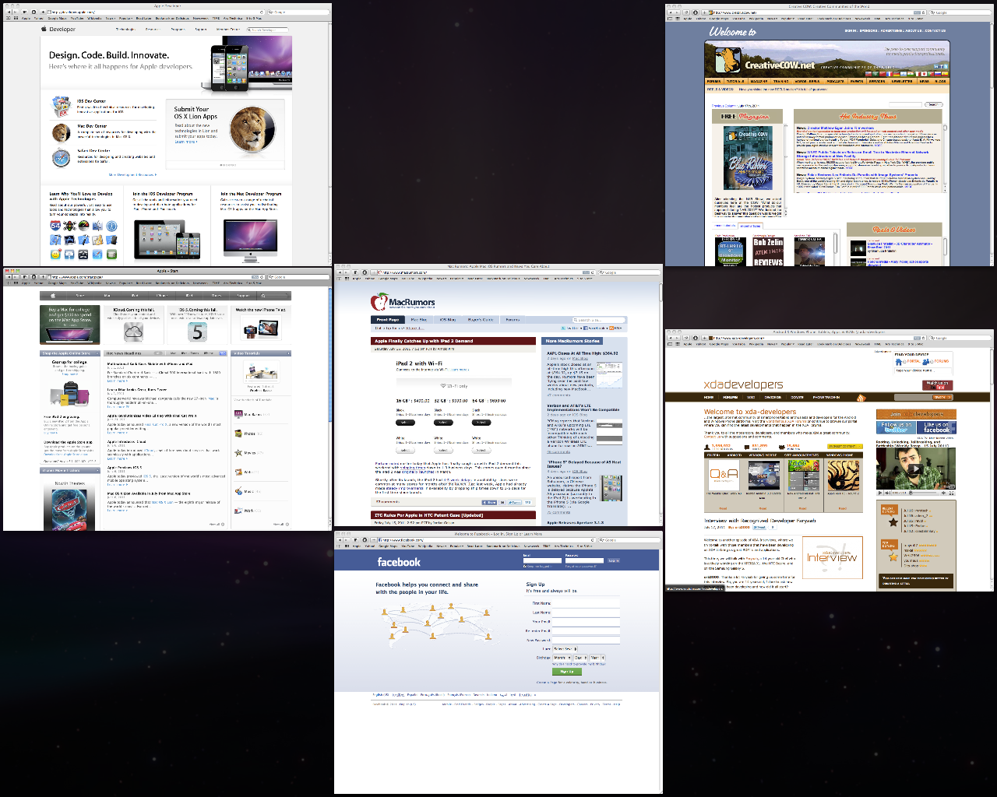The image size is (997, 797).
Task: Click the Follow us on Twitter button on xda
Action: click(x=896, y=427)
